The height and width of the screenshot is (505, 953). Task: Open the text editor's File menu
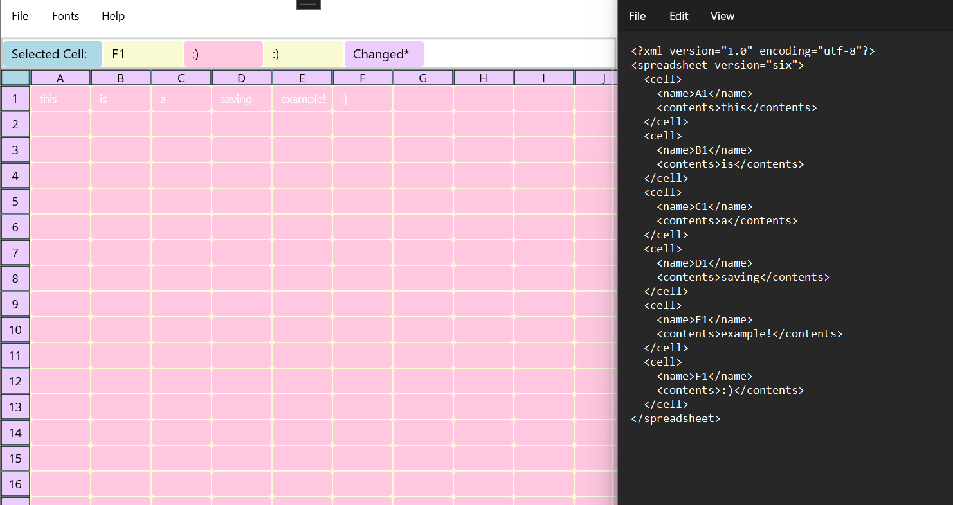click(x=637, y=16)
